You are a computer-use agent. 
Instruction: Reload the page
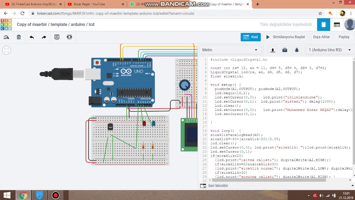[x=22, y=13]
